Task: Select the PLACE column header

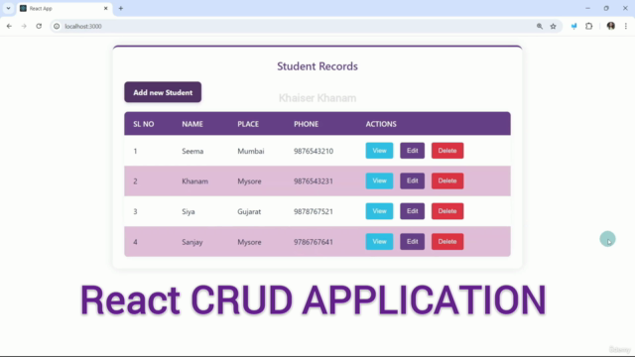Action: pyautogui.click(x=248, y=124)
